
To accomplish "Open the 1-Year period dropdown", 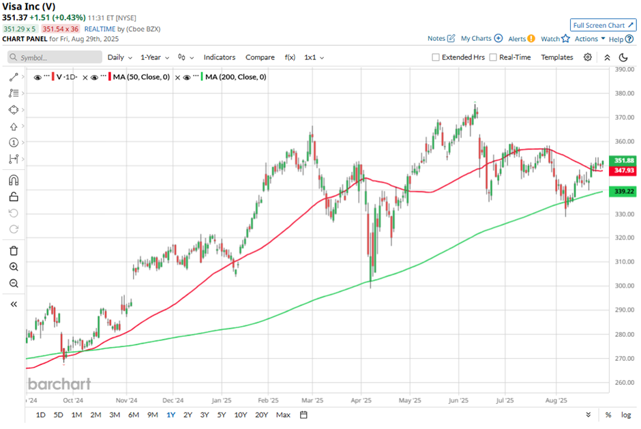I will tap(155, 57).
